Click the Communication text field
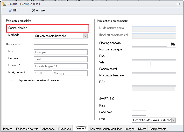 click(61, 29)
